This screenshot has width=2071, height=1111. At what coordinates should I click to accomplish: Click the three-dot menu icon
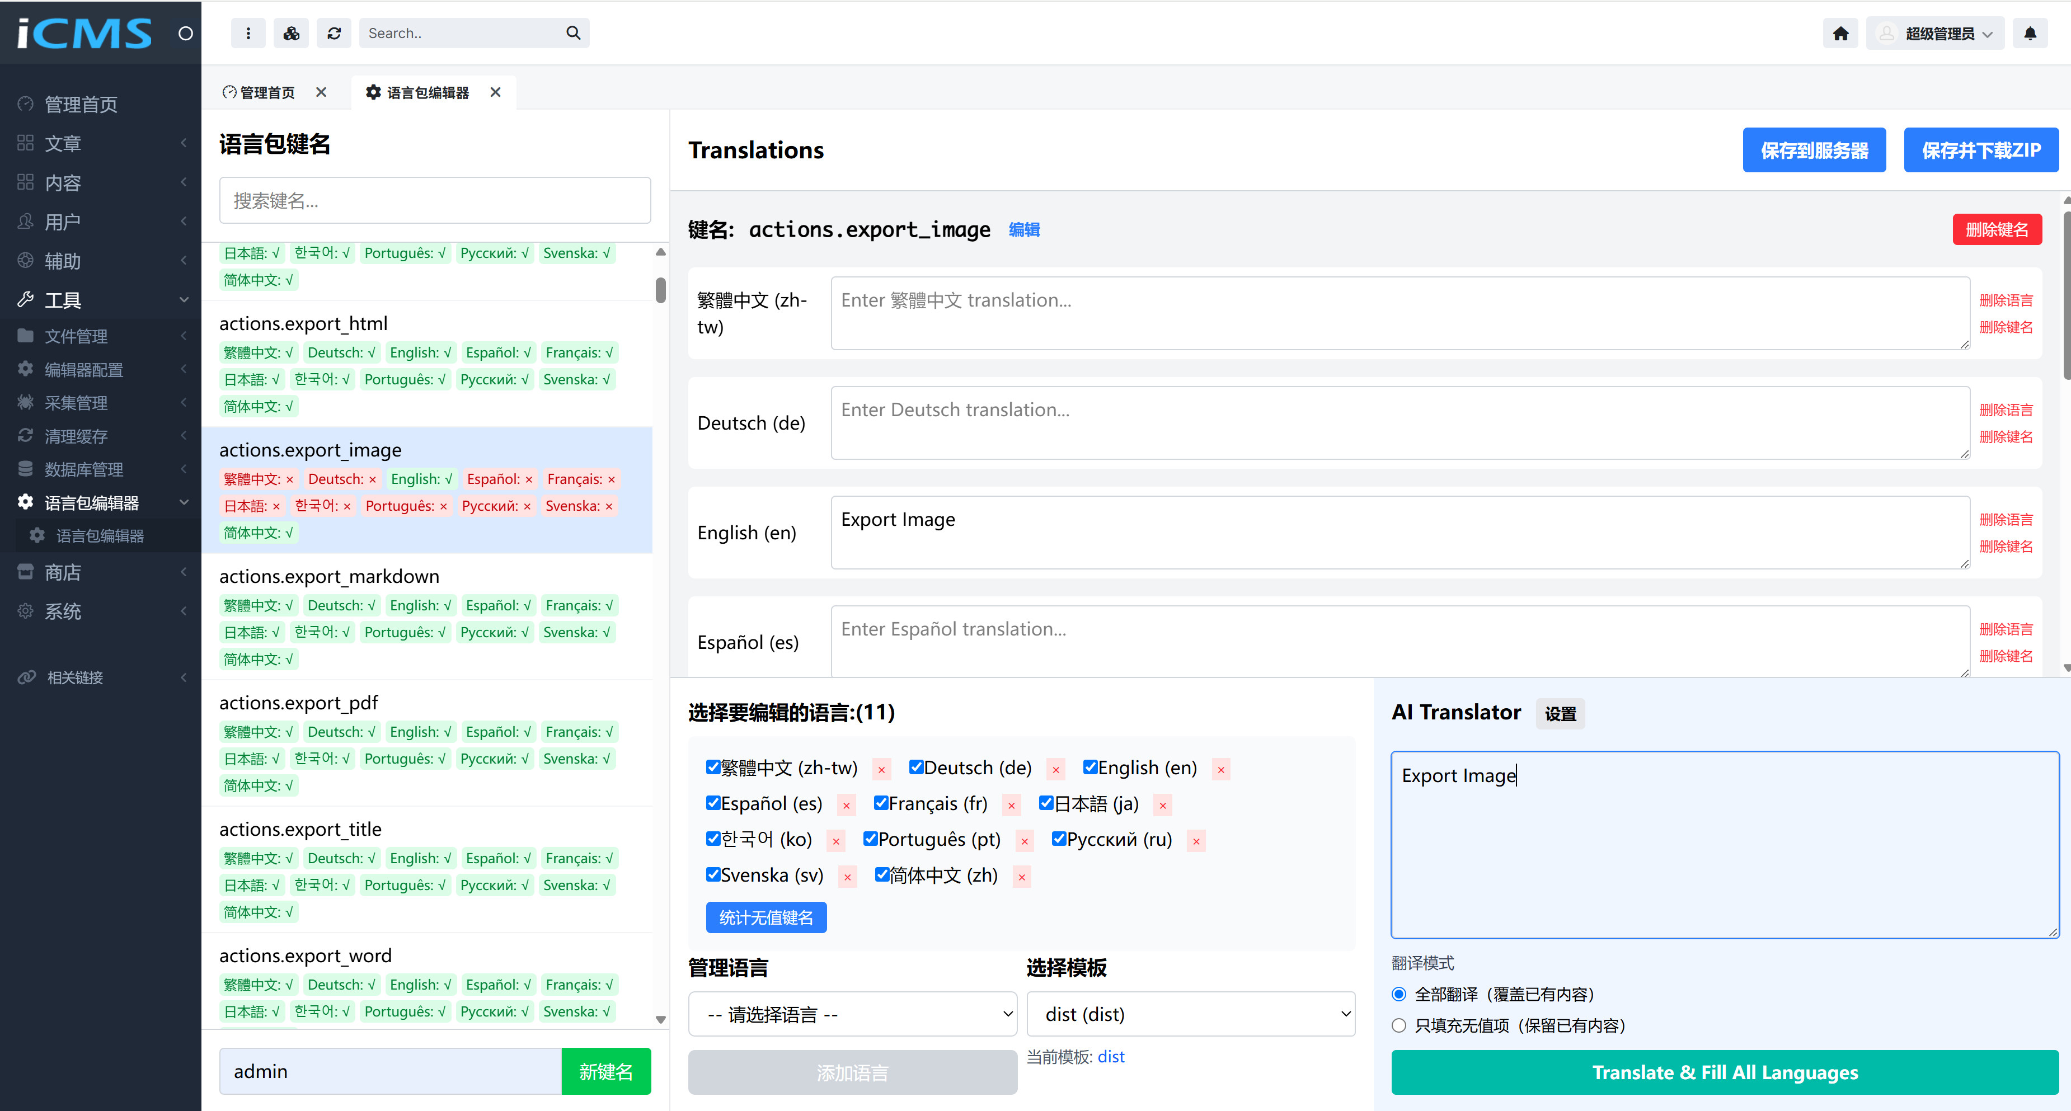pyautogui.click(x=248, y=33)
